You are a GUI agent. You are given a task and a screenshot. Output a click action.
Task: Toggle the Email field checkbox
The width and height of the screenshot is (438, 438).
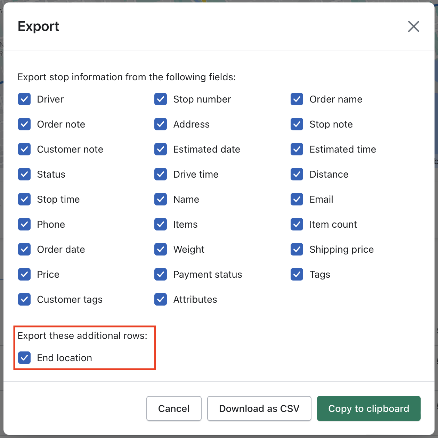(297, 199)
